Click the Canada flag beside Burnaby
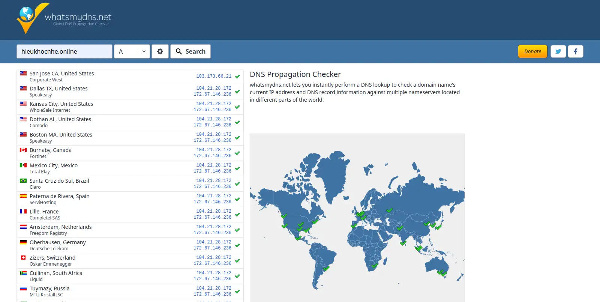The image size is (600, 302). pos(23,150)
